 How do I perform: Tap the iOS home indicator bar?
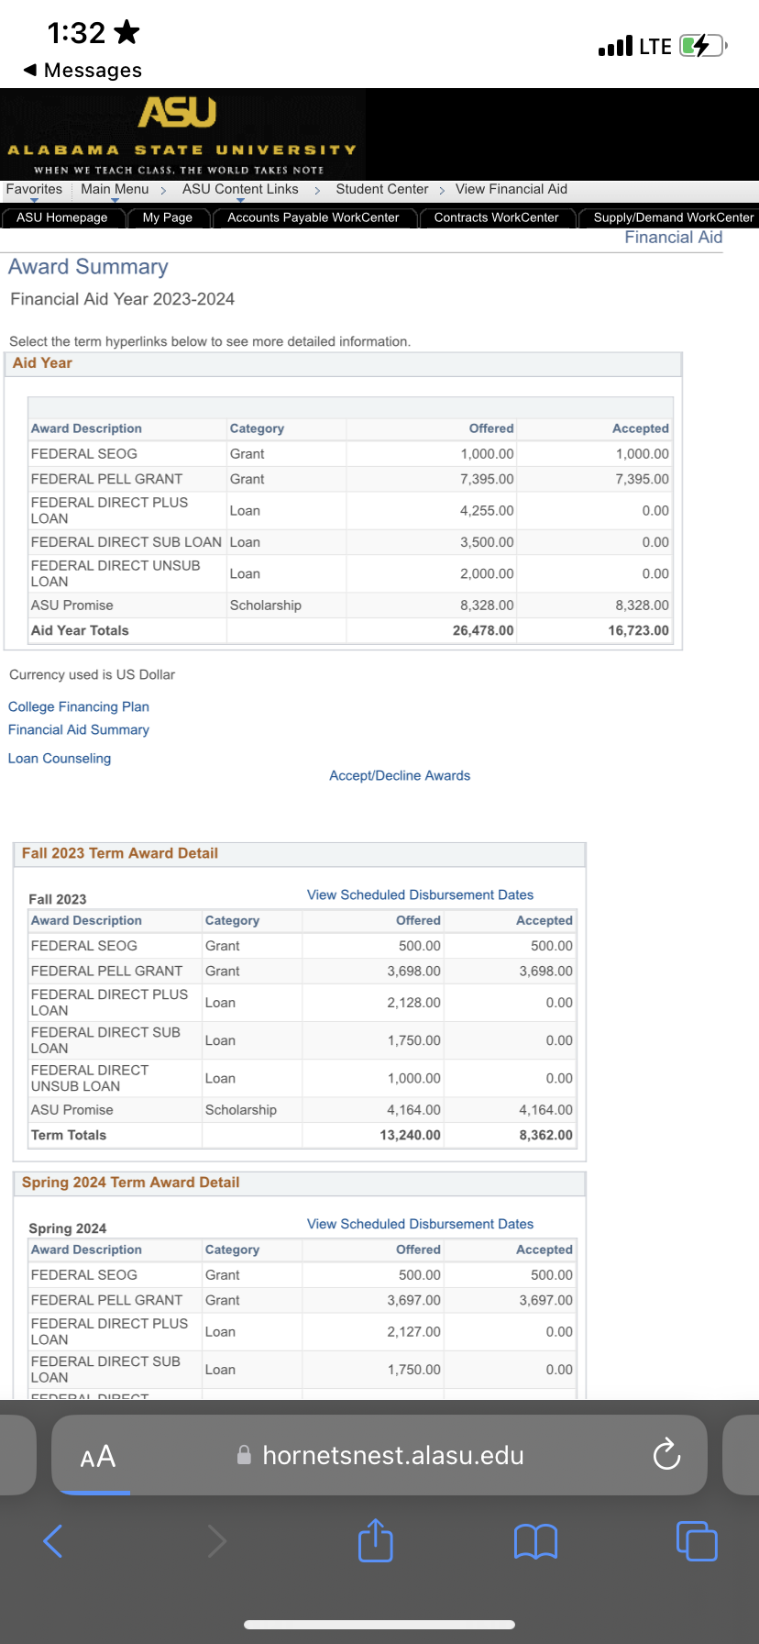click(379, 1625)
